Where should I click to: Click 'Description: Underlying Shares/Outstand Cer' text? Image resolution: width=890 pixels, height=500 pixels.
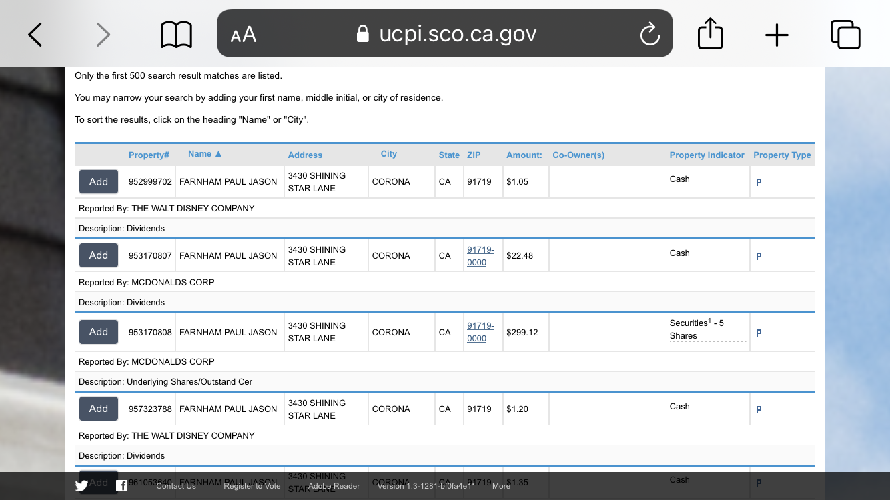tap(165, 381)
